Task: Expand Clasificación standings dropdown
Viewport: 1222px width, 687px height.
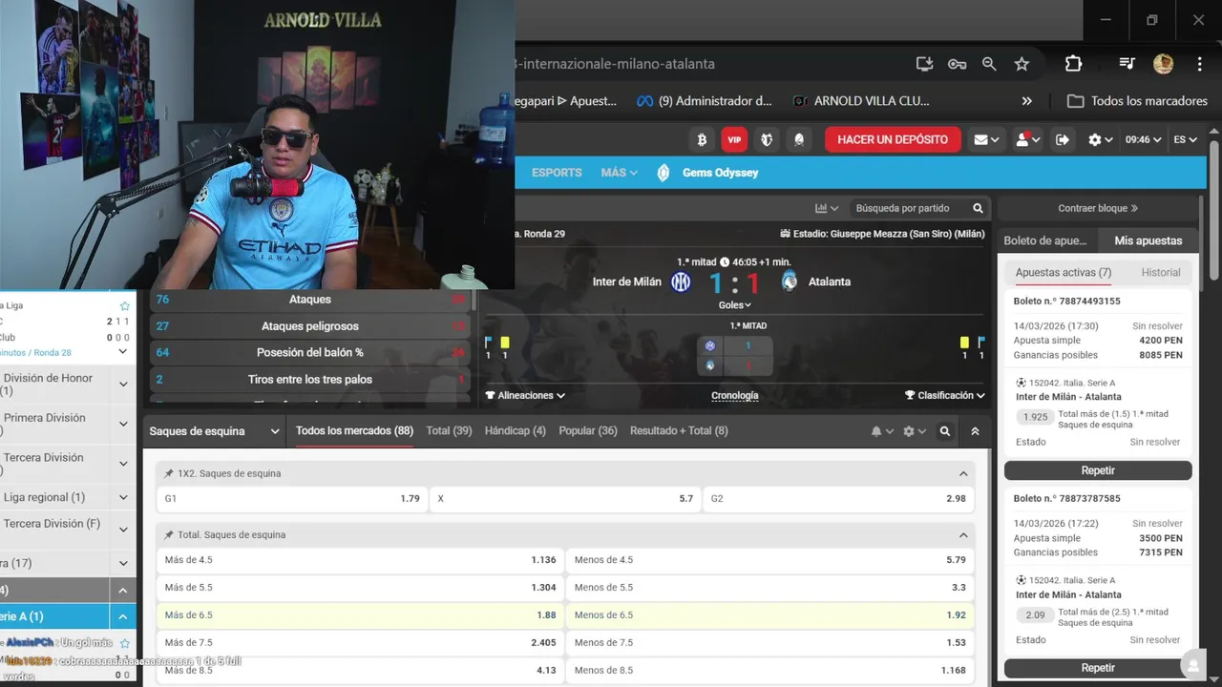Action: click(944, 395)
